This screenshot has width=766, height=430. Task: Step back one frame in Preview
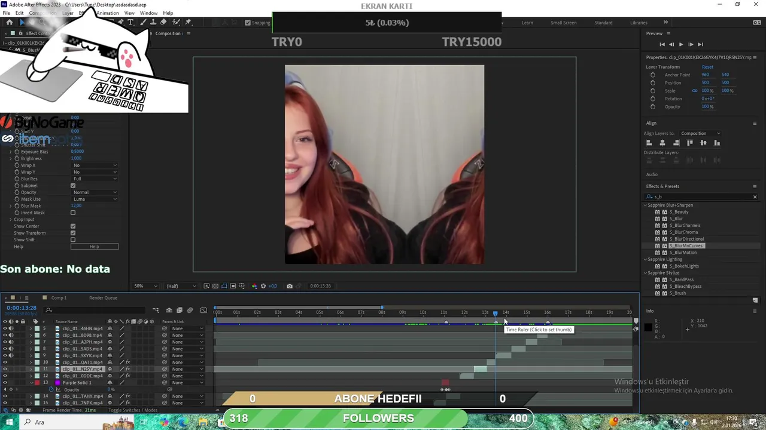pyautogui.click(x=671, y=44)
